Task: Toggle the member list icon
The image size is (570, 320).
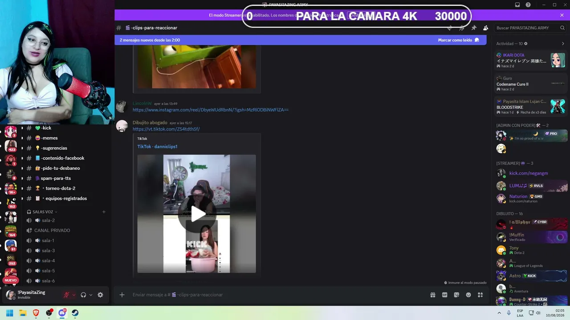Action: pos(486,28)
